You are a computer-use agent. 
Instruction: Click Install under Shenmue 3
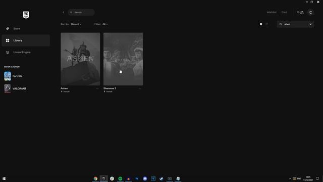click(108, 92)
